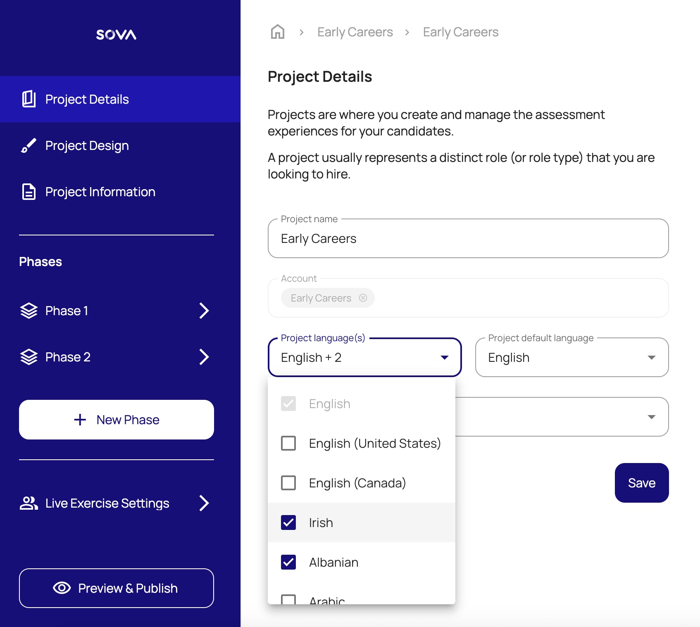Uncheck the Irish language checkbox
The width and height of the screenshot is (700, 627).
tap(288, 522)
